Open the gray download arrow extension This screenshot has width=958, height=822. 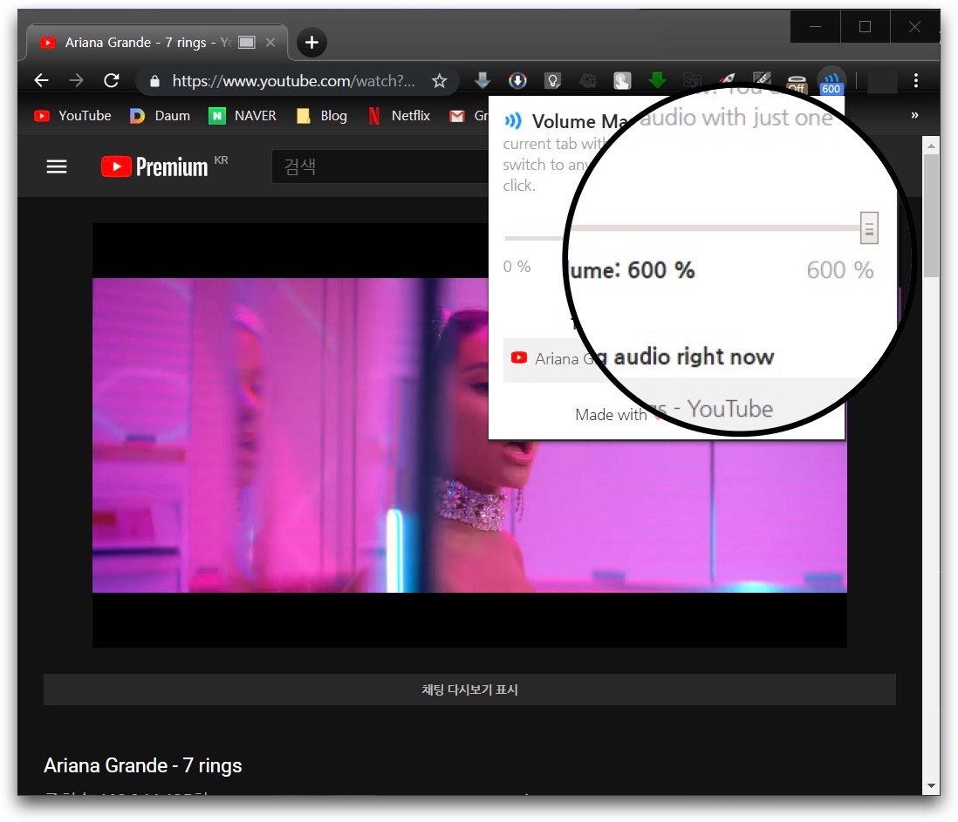click(x=482, y=80)
